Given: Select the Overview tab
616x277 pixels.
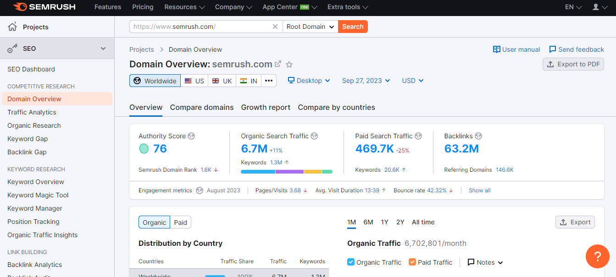Looking at the screenshot, I should [146, 107].
